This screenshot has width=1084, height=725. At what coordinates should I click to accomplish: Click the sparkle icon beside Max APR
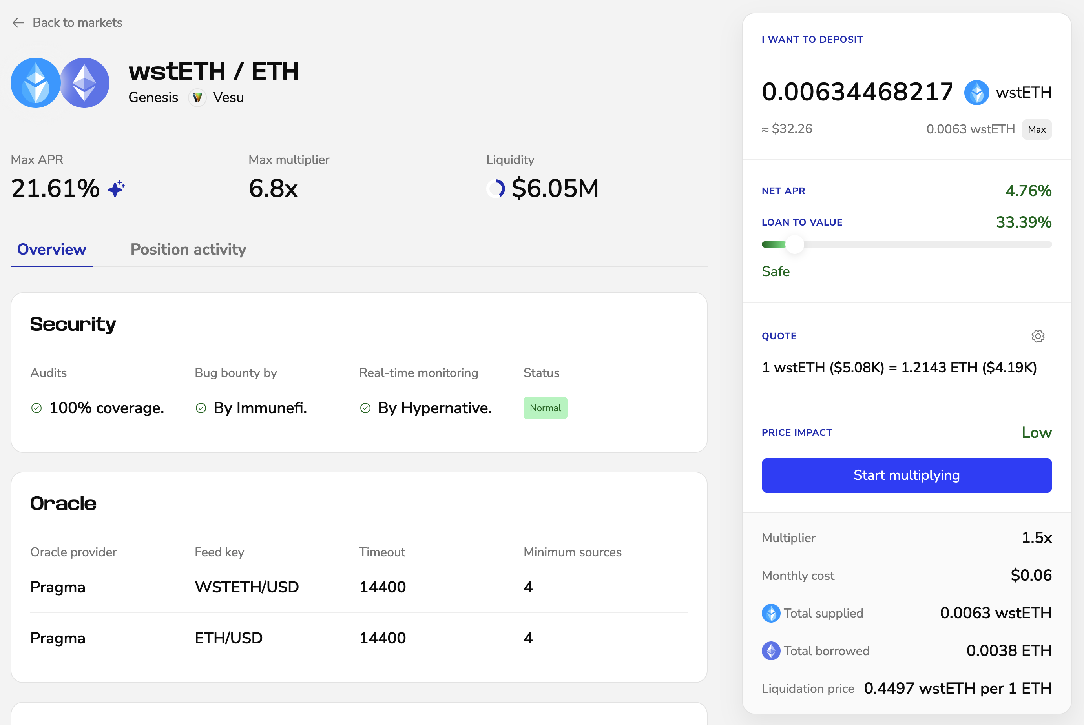[116, 189]
